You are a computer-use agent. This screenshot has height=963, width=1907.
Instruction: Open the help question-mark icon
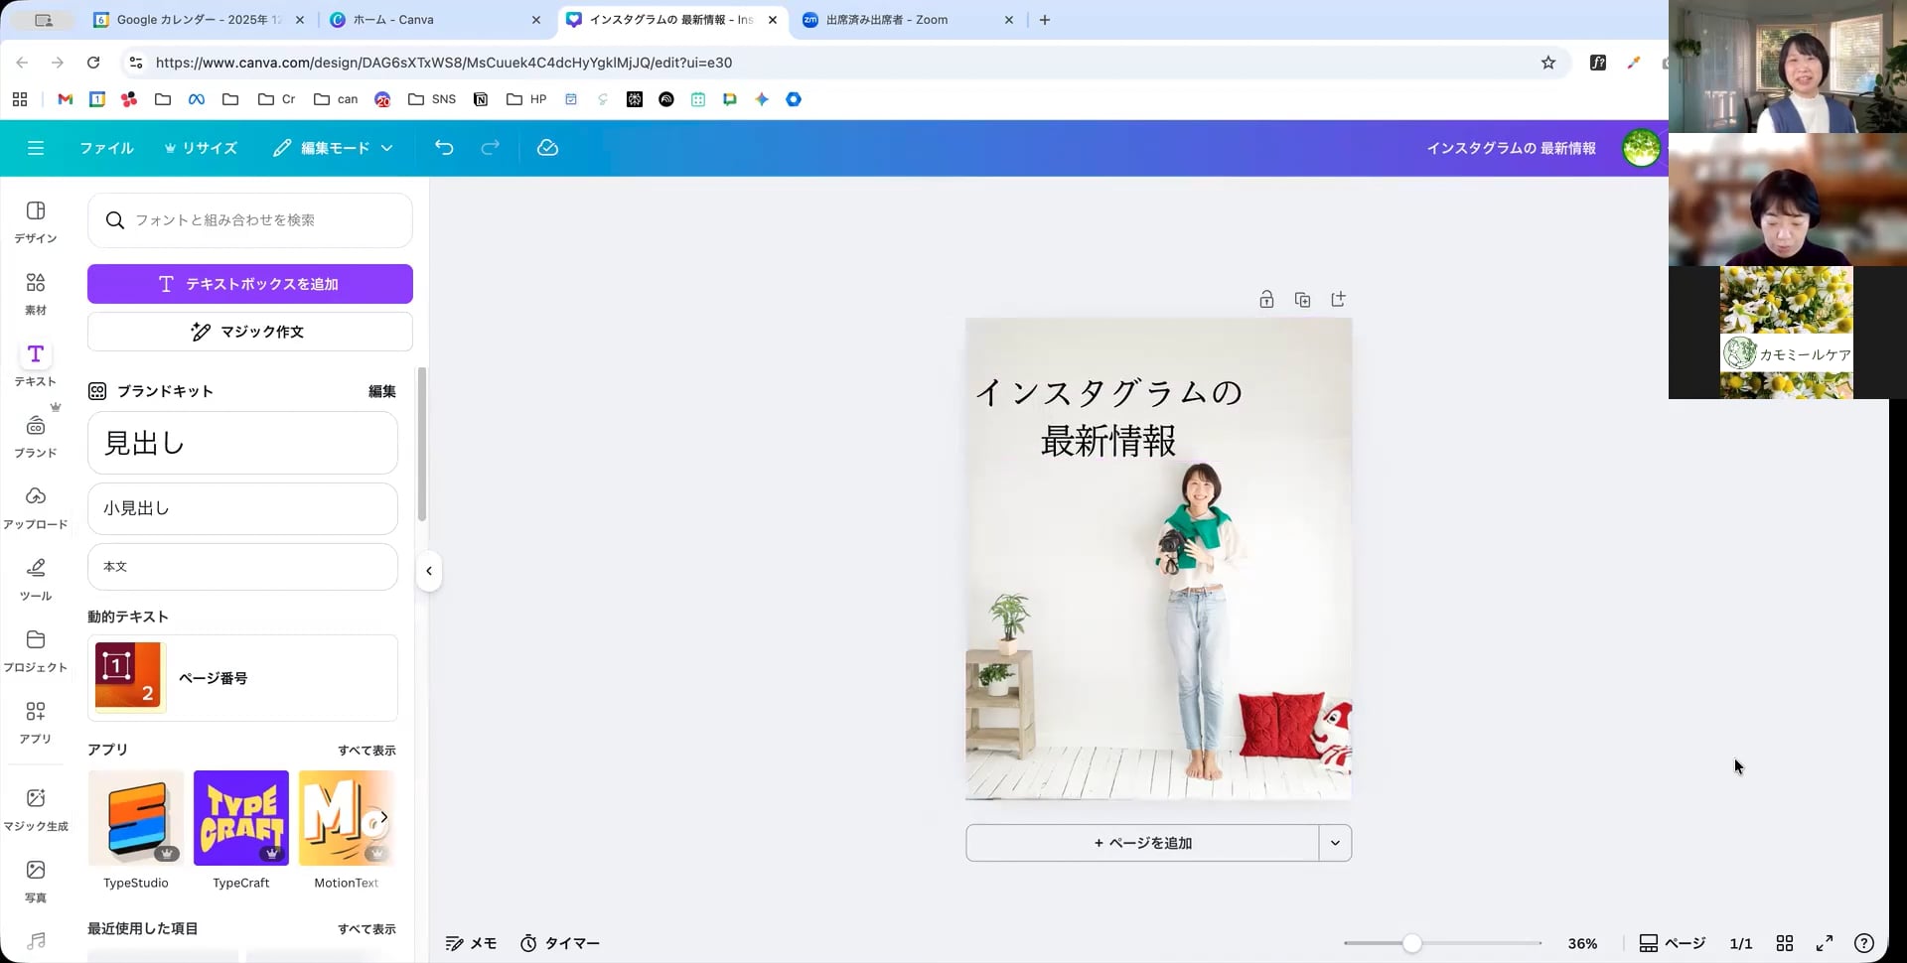pyautogui.click(x=1865, y=944)
